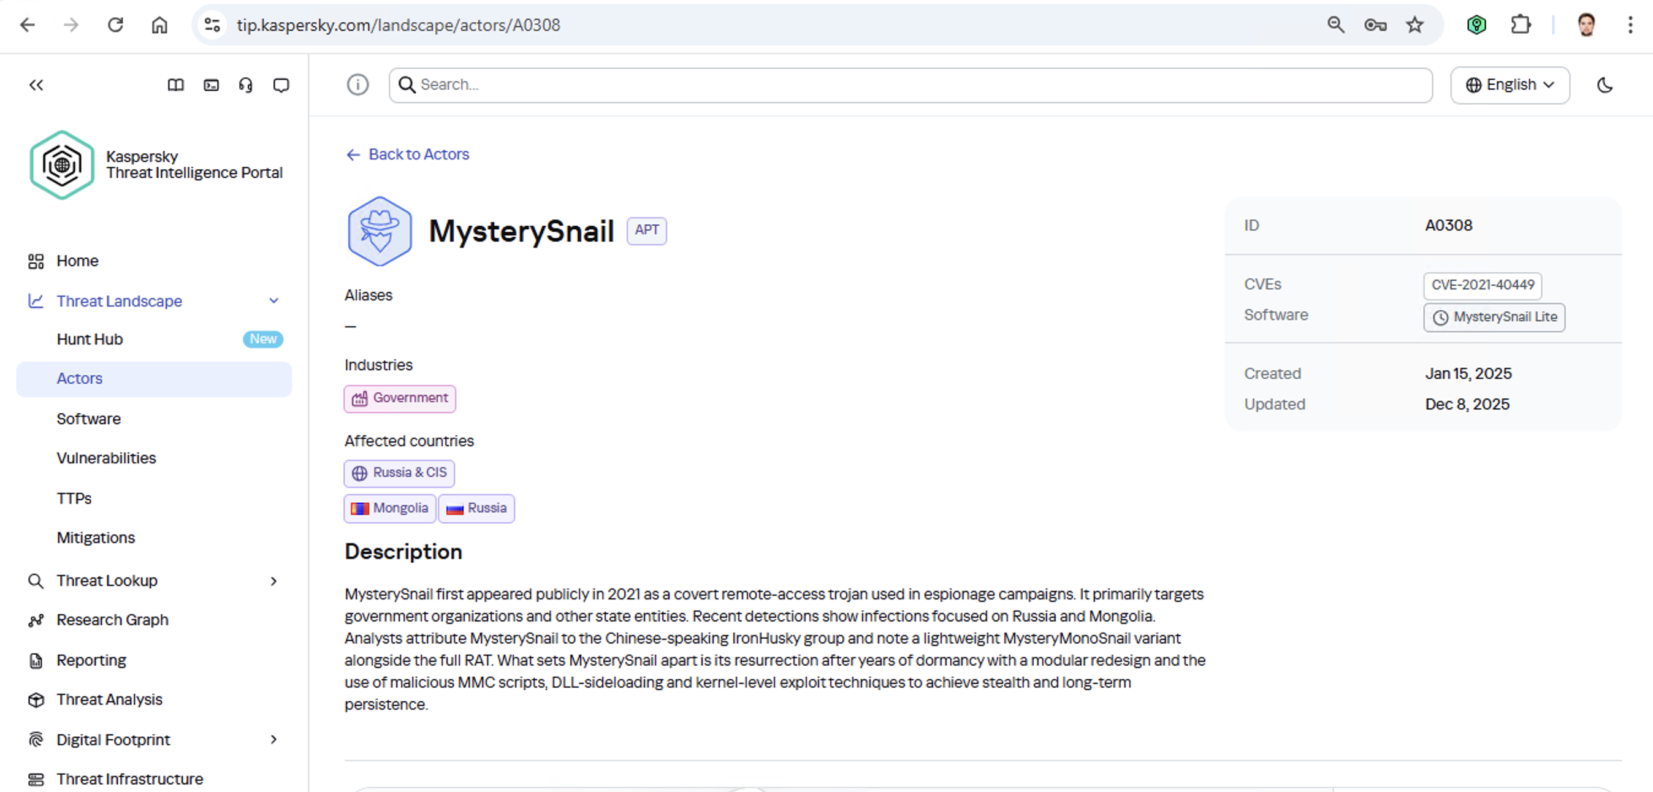
Task: Switch to the Software section
Action: (x=88, y=419)
